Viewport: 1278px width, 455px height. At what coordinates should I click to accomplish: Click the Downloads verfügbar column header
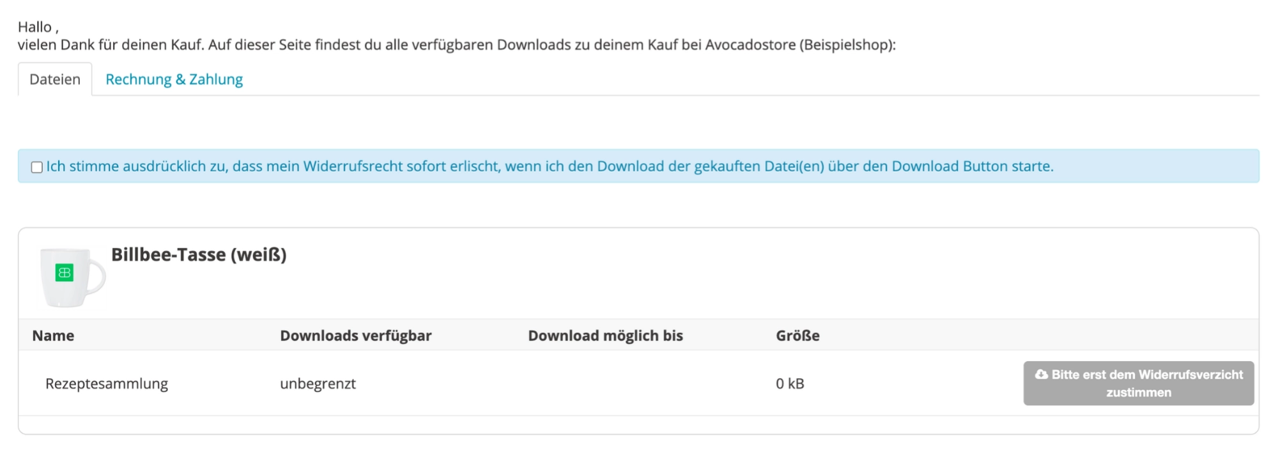coord(356,335)
